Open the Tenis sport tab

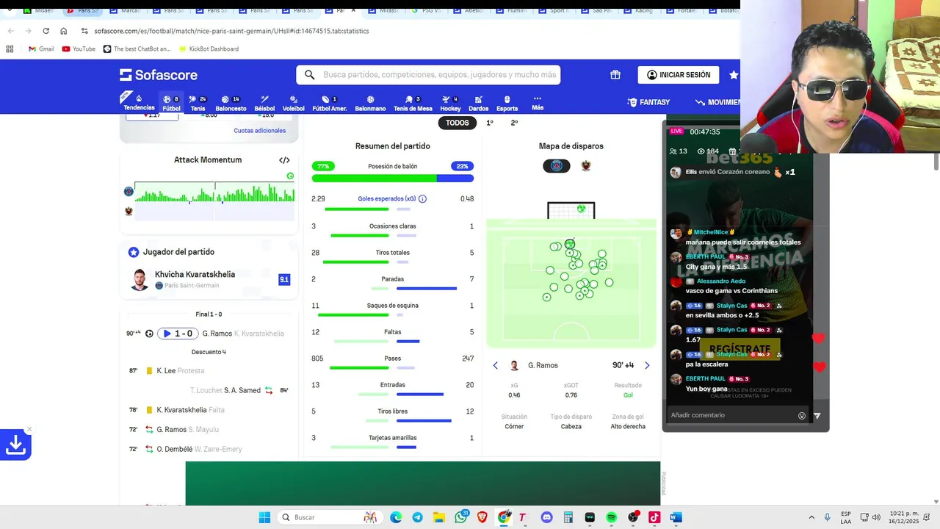coord(198,104)
